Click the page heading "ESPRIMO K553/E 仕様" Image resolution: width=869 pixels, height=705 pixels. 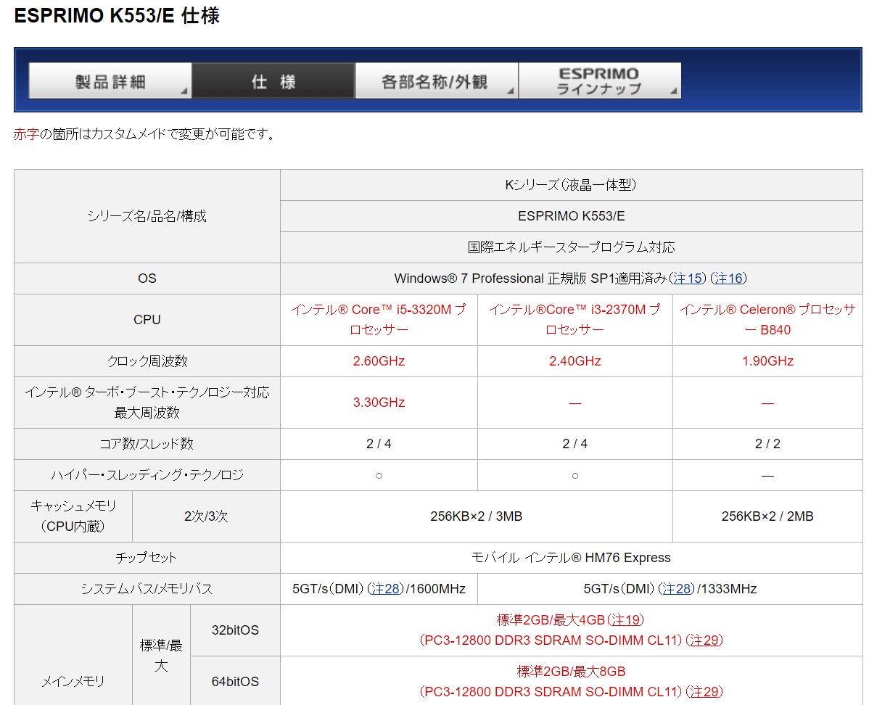(x=117, y=15)
